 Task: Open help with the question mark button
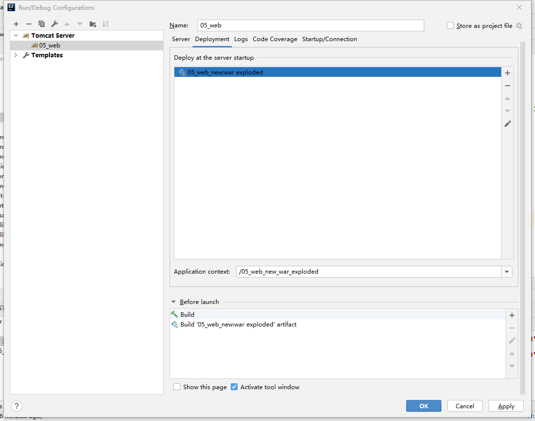tap(16, 406)
